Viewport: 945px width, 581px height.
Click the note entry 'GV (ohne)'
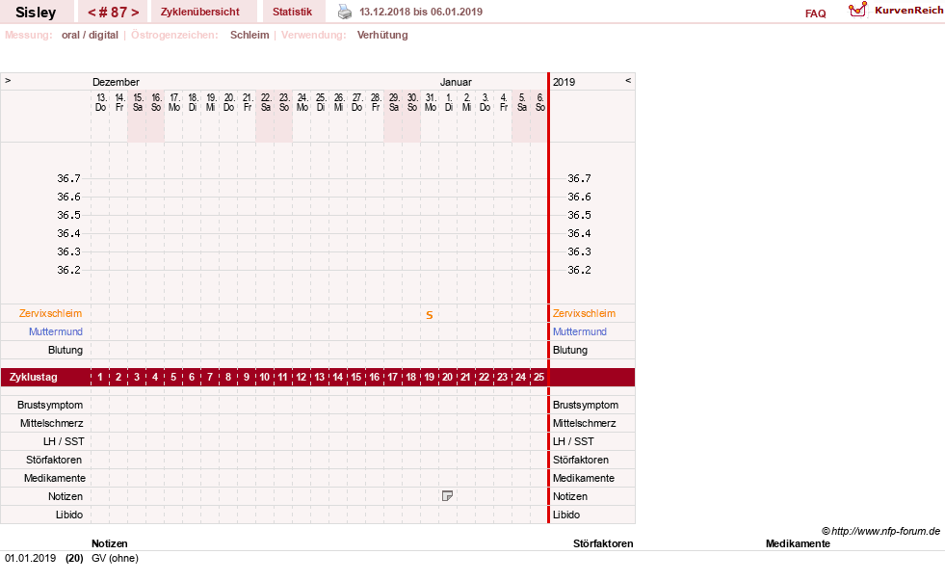(x=115, y=558)
